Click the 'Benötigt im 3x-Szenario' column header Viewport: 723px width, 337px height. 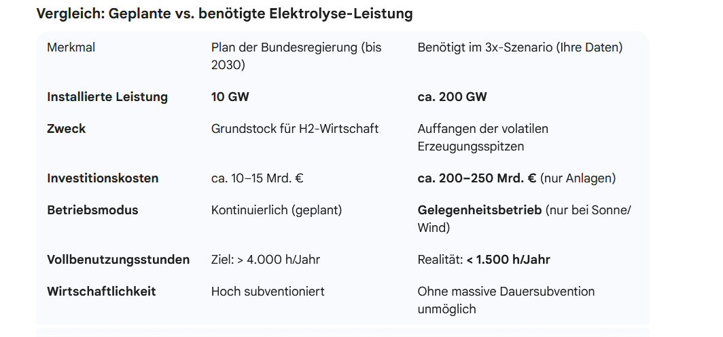[x=520, y=47]
